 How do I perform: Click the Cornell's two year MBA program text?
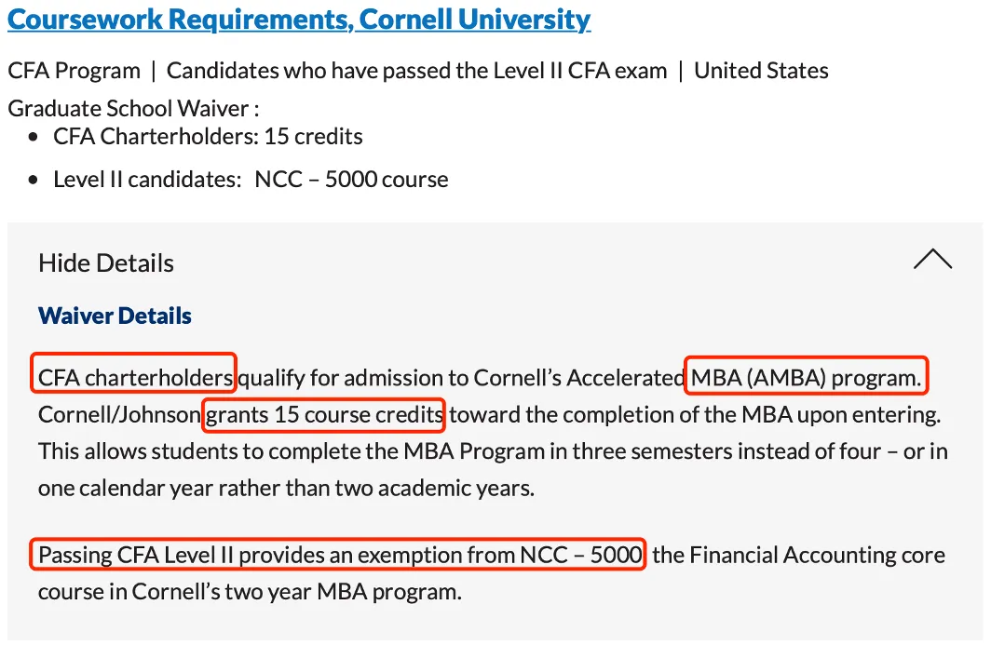tap(296, 591)
